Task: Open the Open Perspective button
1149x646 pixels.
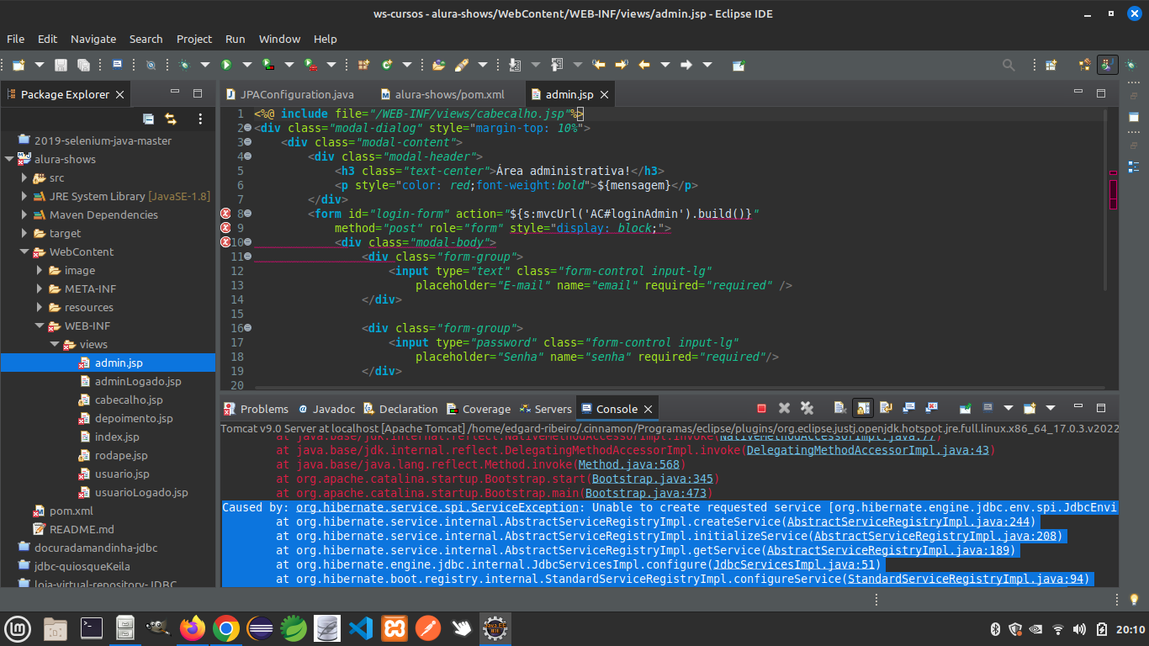Action: pos(1051,65)
